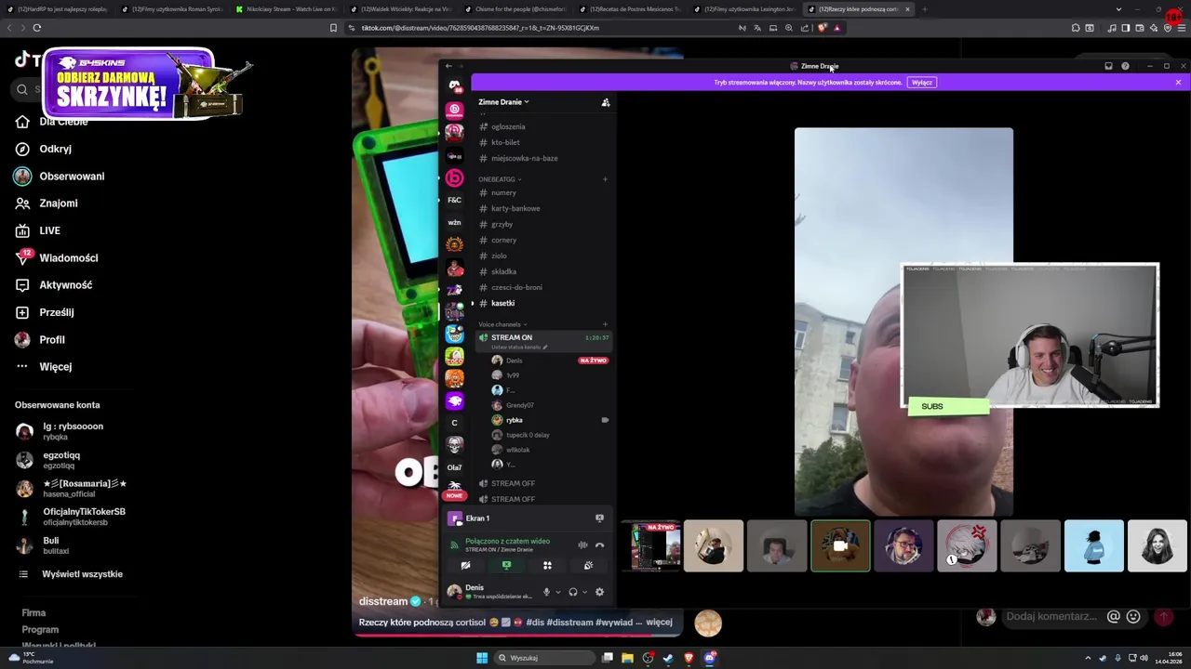Switch to Nikolciawy Stream Kick tab
This screenshot has width=1191, height=669.
[x=286, y=9]
